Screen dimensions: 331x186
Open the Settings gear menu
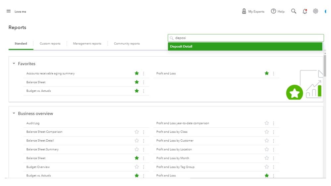(x=315, y=11)
